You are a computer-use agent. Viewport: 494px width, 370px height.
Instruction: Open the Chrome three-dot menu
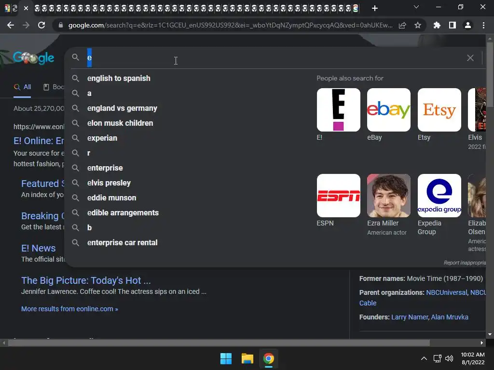pyautogui.click(x=483, y=25)
